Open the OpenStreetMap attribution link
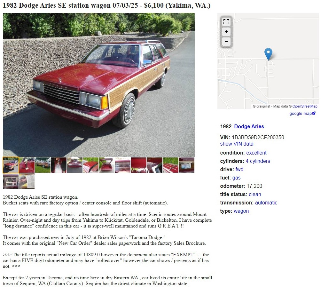Screen dimensions: 321x287 tap(305, 106)
